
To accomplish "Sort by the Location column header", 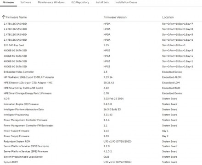I will pyautogui.click(x=168, y=17).
